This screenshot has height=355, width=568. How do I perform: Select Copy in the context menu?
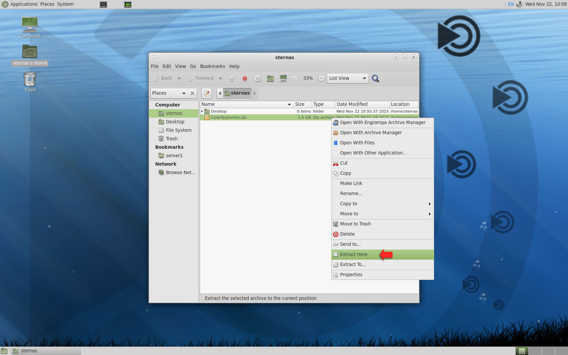point(382,173)
